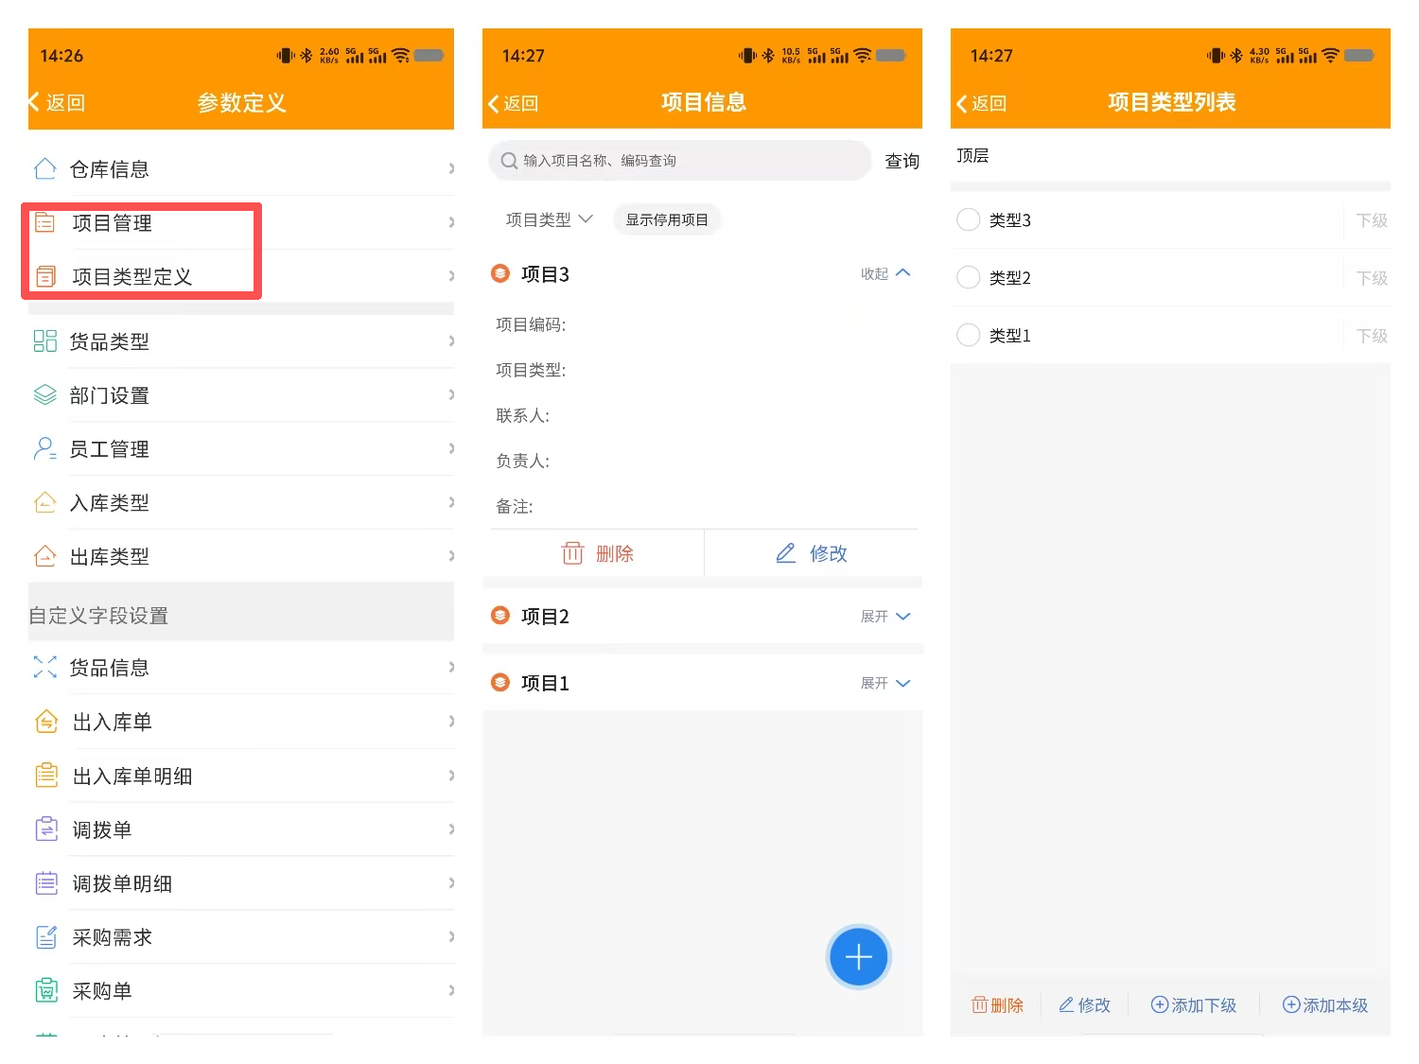Click the orange icon beside 项目2
This screenshot has height=1064, width=1419.
(500, 616)
